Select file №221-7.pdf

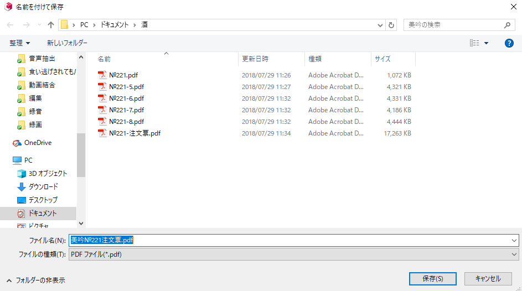[x=127, y=110]
